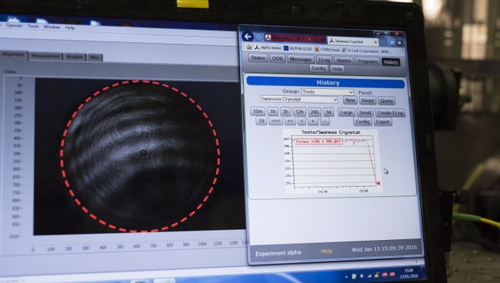Click the yellow Help link in footer
This screenshot has height=283, width=500.
326,251
